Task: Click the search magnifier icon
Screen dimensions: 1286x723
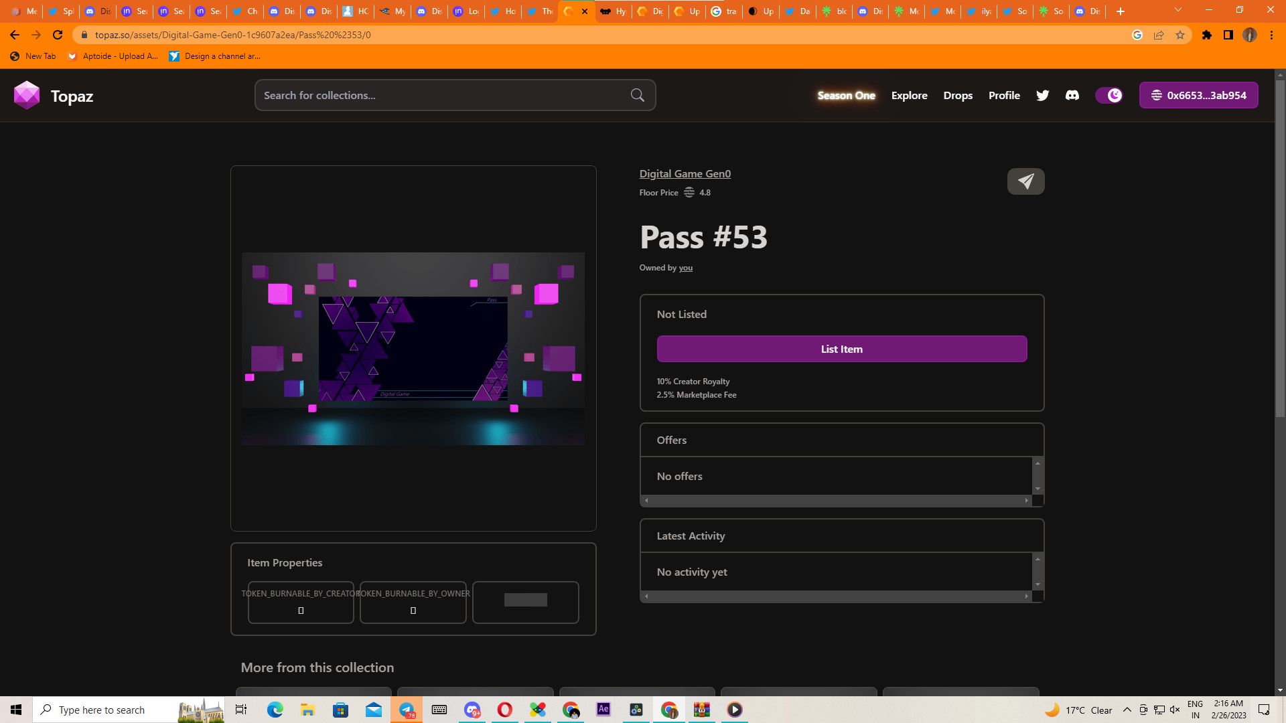Action: click(x=637, y=95)
